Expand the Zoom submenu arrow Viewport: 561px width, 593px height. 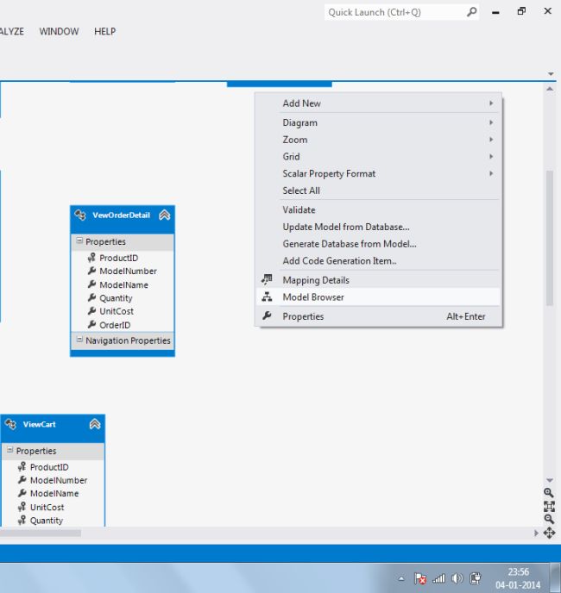(x=491, y=140)
